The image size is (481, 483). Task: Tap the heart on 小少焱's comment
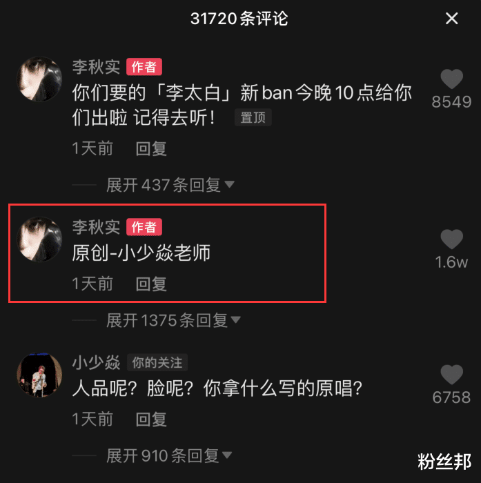click(451, 375)
